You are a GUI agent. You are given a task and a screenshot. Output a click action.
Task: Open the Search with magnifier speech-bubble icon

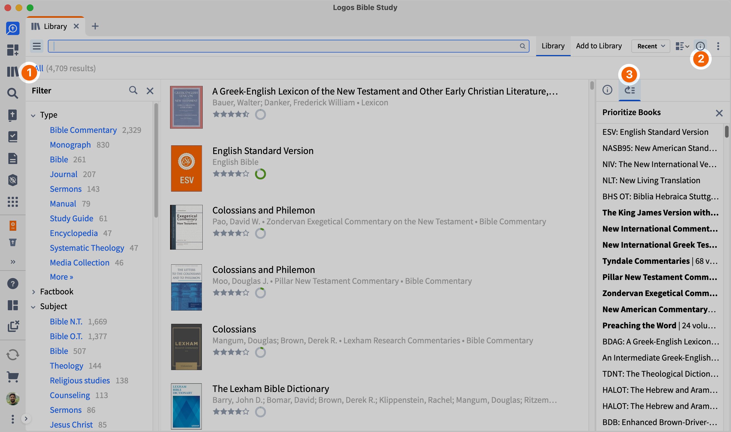pyautogui.click(x=13, y=28)
